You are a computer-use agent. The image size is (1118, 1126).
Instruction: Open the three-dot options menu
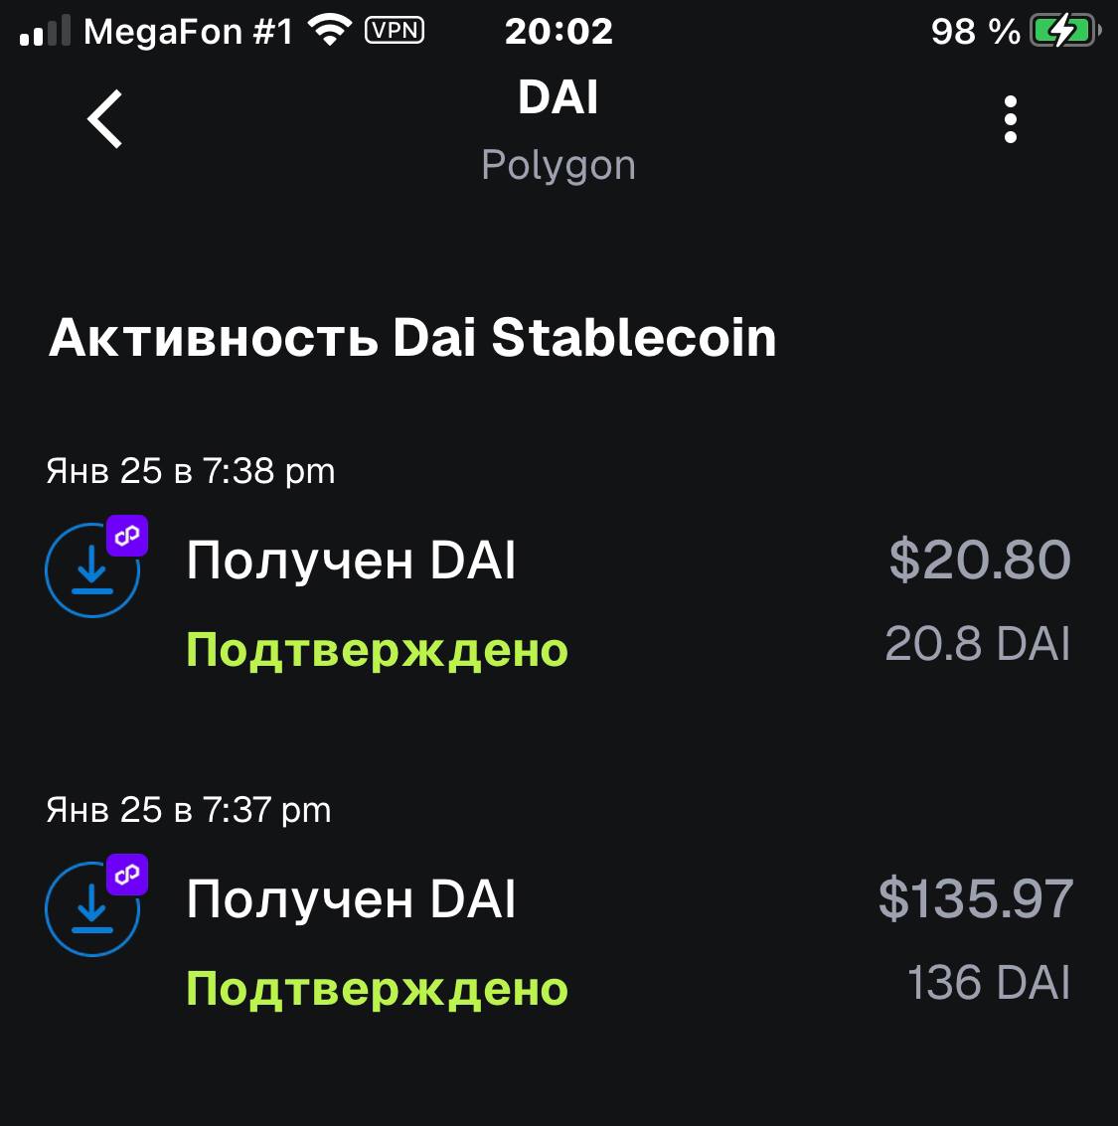[1010, 119]
